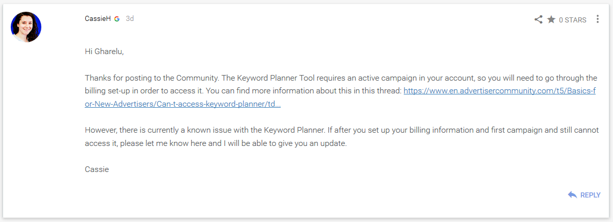Click the CassieH username
This screenshot has width=613, height=222.
click(x=97, y=19)
